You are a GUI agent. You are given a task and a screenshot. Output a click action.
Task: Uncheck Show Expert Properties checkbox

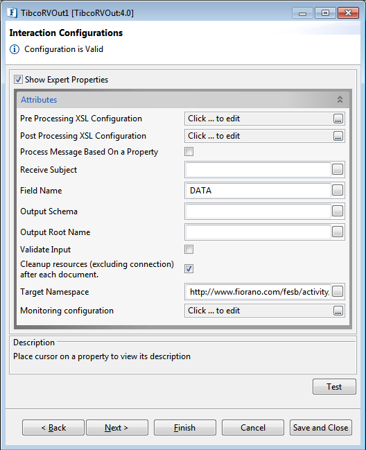click(18, 80)
